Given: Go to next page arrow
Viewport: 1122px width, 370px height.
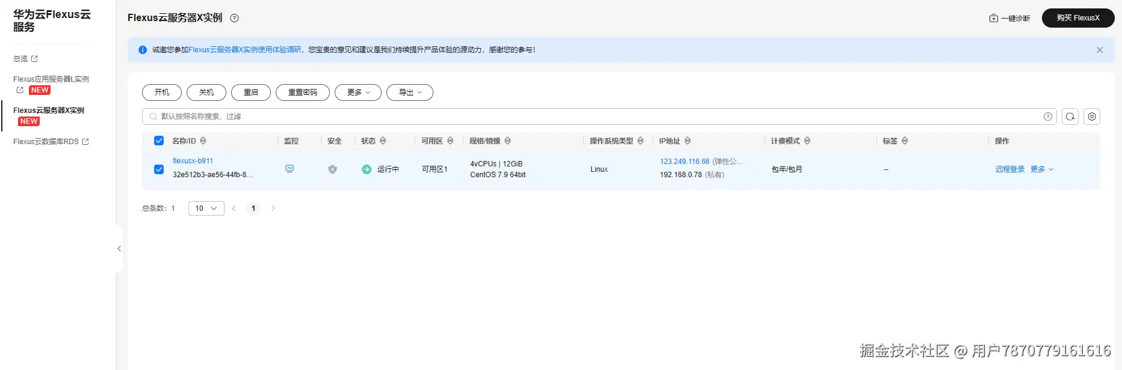Looking at the screenshot, I should click(273, 208).
